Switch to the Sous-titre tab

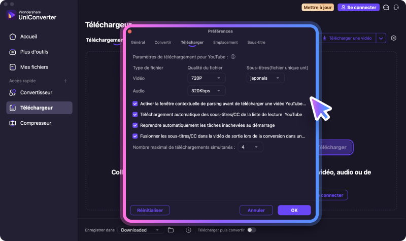point(256,43)
